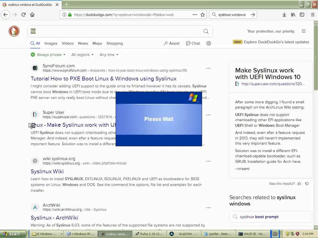Click thumbs up on Was this helpful

[x=299, y=184]
